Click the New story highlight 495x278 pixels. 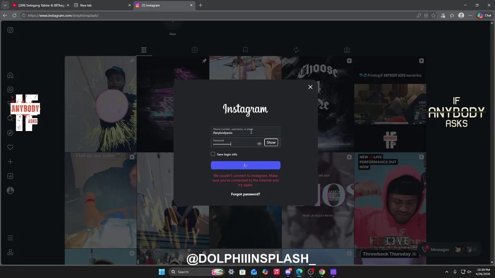(172, 28)
